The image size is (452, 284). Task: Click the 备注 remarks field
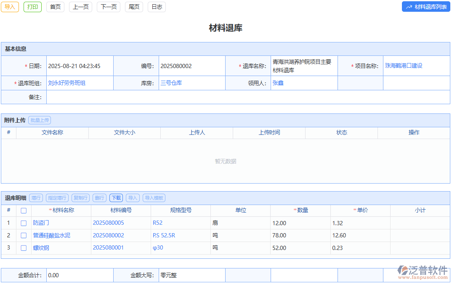[x=247, y=97]
